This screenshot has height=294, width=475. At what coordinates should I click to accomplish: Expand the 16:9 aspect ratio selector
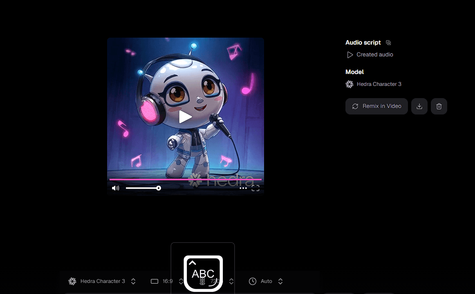pos(181,281)
